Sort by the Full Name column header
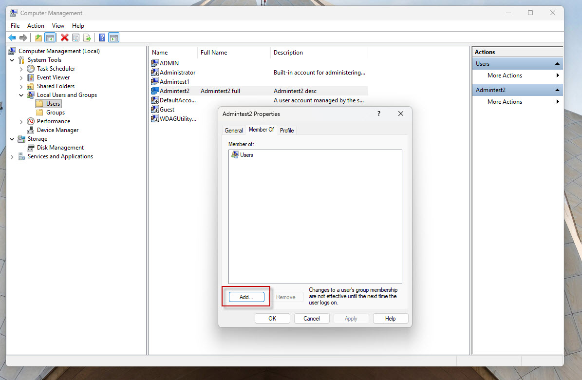This screenshot has height=380, width=582. point(234,53)
